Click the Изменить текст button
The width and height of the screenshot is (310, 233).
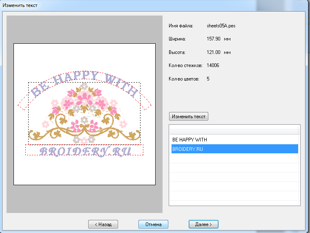188,116
